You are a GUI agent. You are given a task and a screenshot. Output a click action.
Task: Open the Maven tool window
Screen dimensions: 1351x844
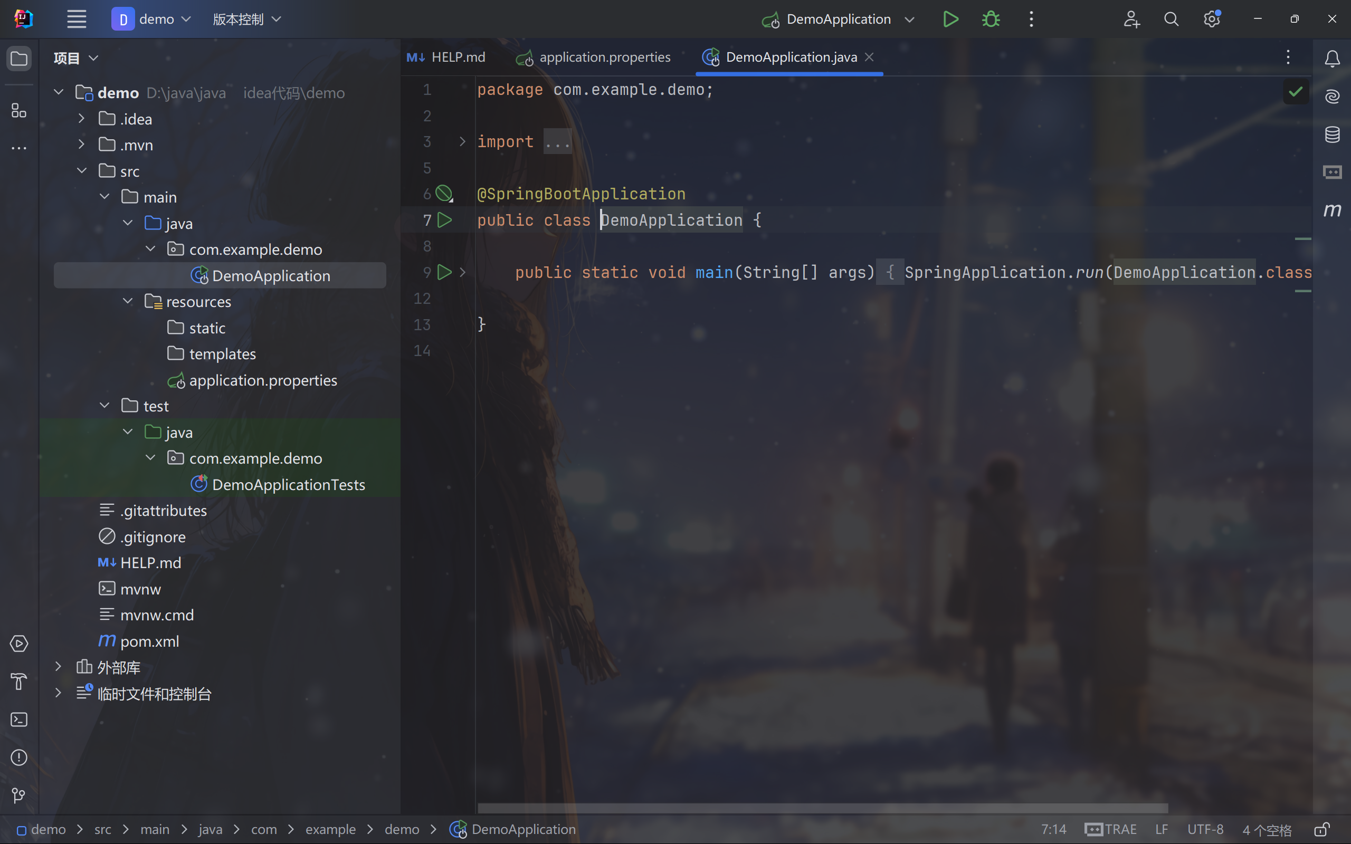click(1332, 210)
